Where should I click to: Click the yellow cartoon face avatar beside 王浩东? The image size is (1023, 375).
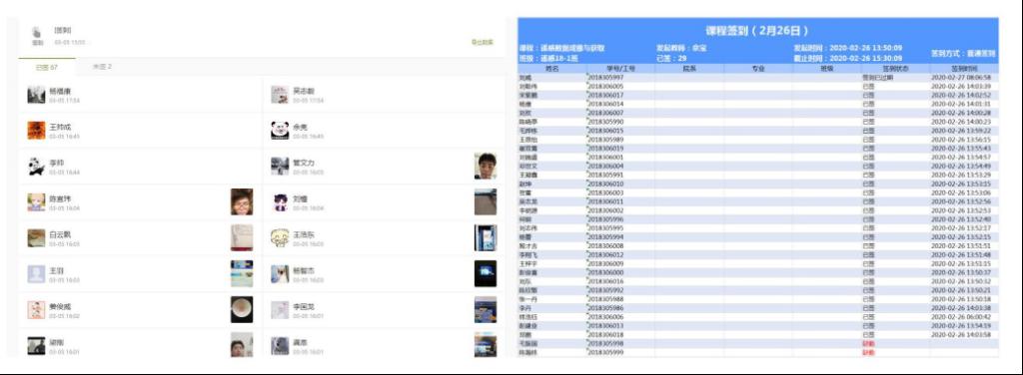click(x=280, y=237)
